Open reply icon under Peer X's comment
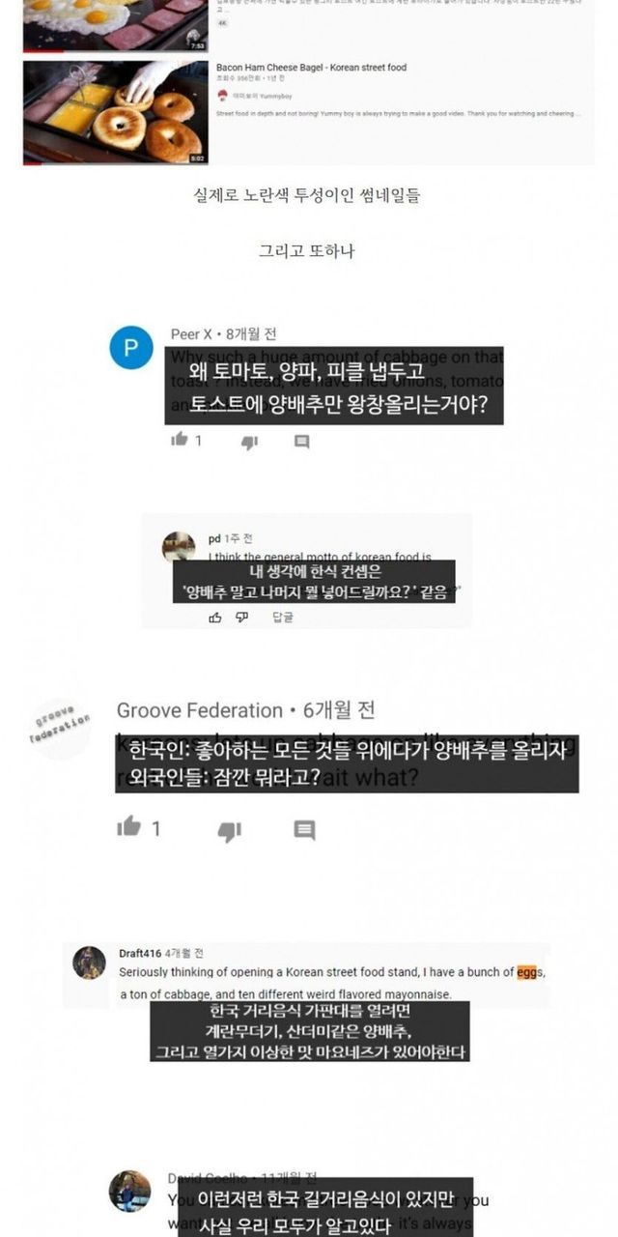 pyautogui.click(x=302, y=442)
